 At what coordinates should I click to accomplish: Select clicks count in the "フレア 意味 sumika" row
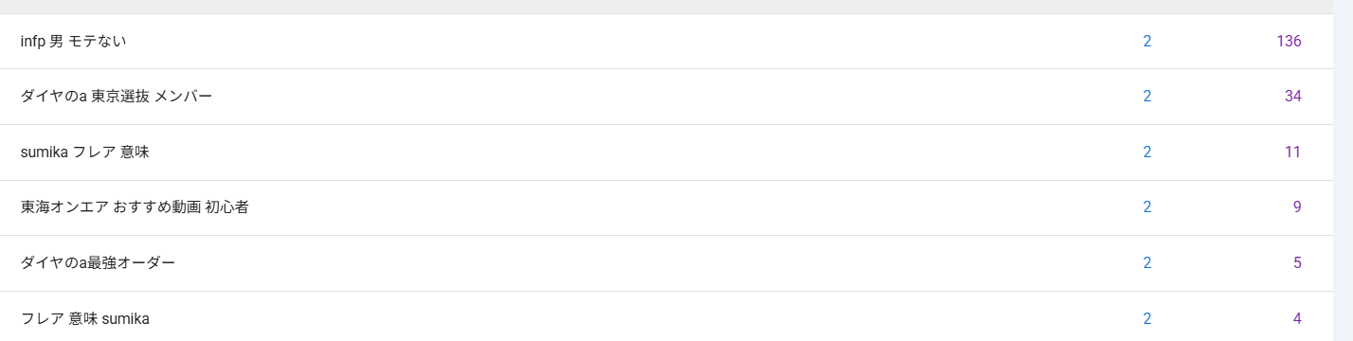click(1147, 318)
